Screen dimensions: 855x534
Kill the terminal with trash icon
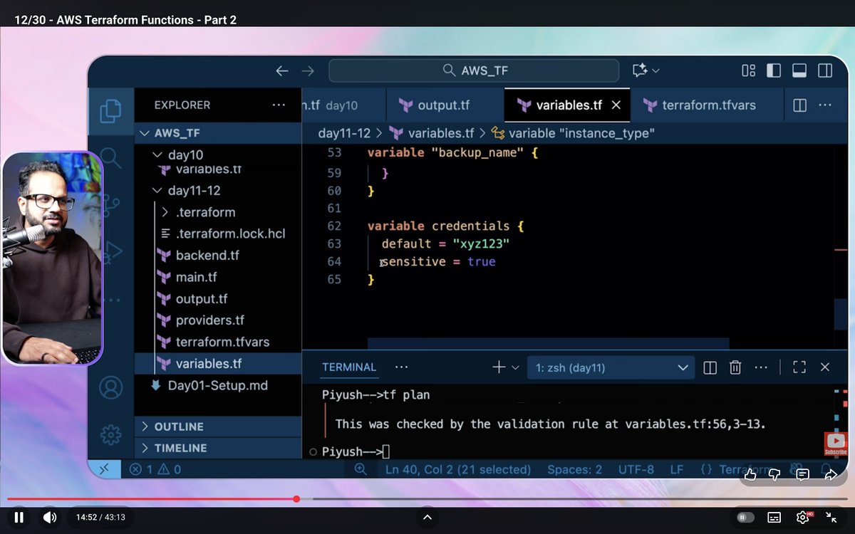tap(735, 367)
